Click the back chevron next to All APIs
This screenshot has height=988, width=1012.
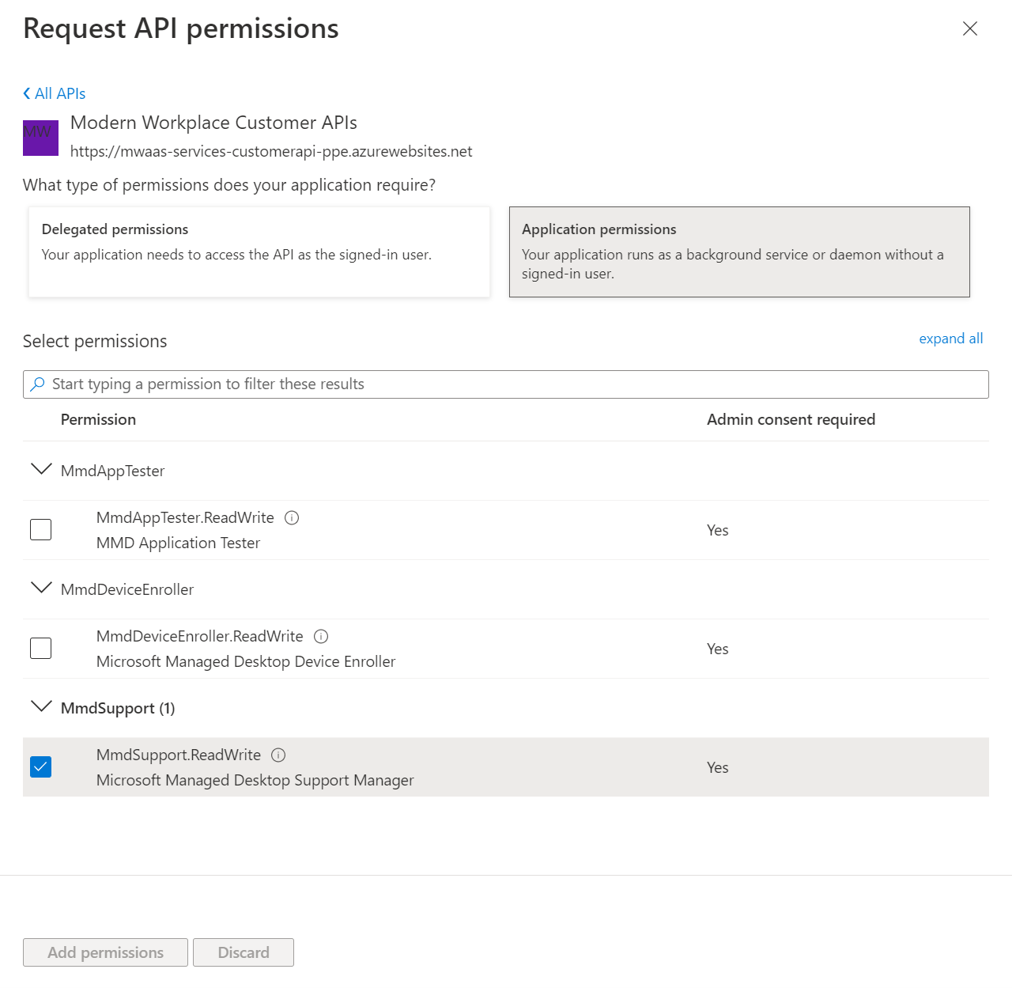pos(26,93)
